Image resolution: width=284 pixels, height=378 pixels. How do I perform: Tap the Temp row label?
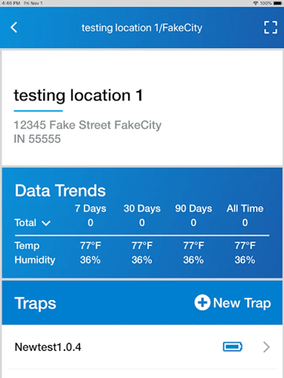[27, 246]
